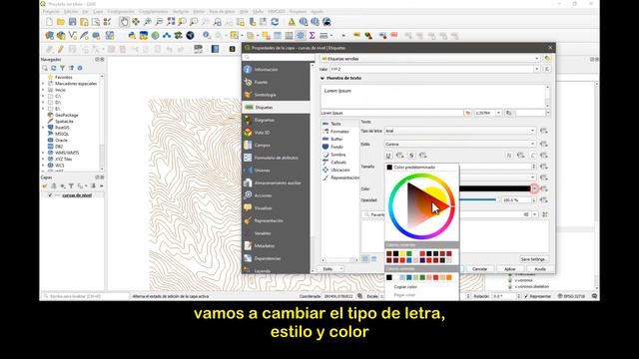Select the Sombra label settings tab

[x=339, y=155]
